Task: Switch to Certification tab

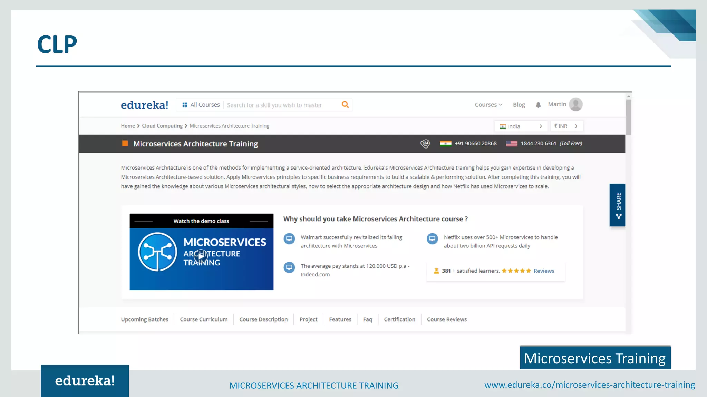Action: click(399, 319)
